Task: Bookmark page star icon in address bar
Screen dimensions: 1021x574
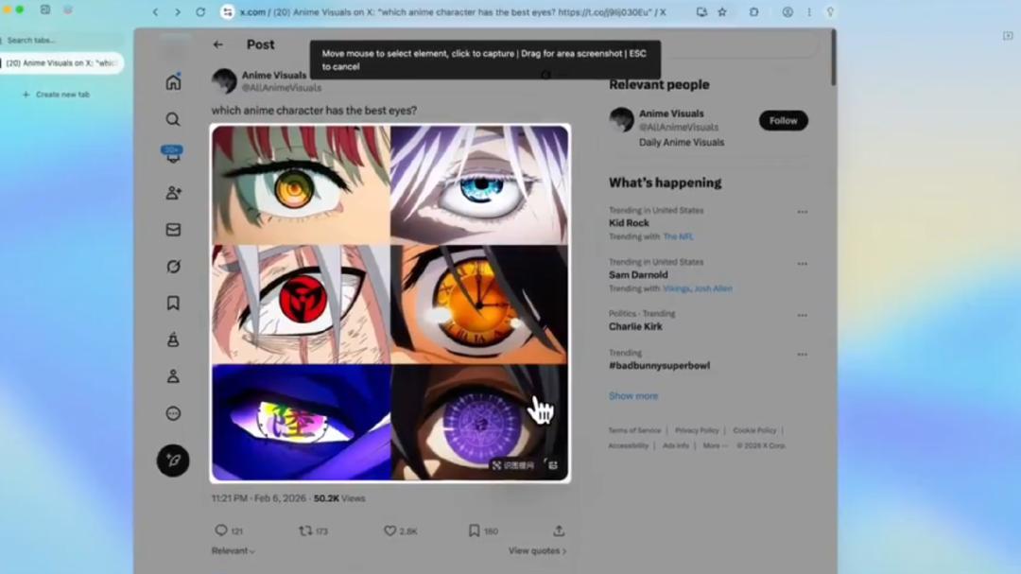Action: pos(722,11)
